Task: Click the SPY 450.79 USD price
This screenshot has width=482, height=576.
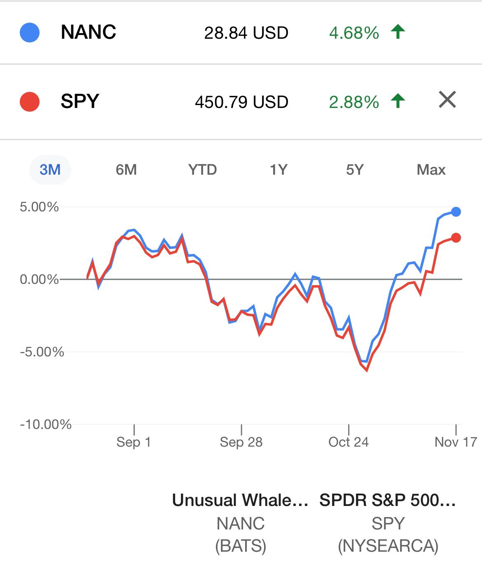Action: coord(241,102)
